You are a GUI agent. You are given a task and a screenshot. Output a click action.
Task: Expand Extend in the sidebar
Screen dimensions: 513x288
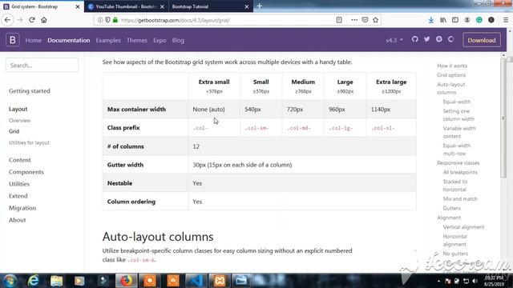pos(18,196)
